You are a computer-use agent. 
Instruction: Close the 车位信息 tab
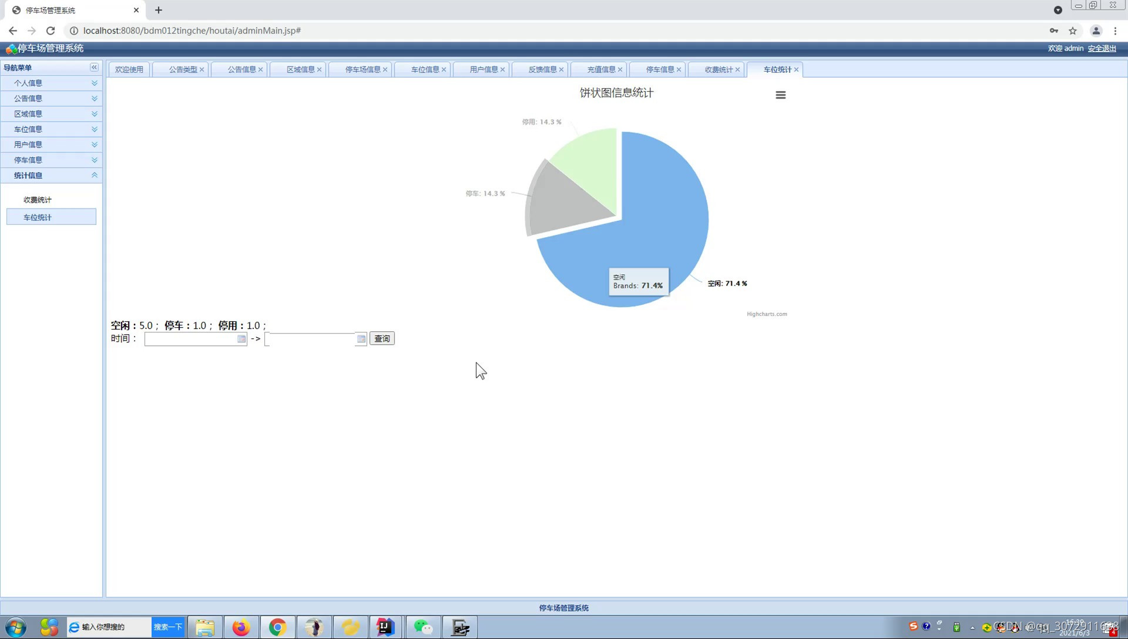pyautogui.click(x=444, y=70)
